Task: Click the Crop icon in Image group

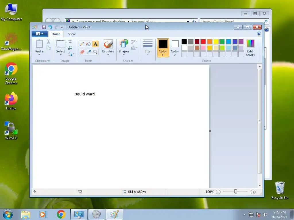Action: pos(70,41)
